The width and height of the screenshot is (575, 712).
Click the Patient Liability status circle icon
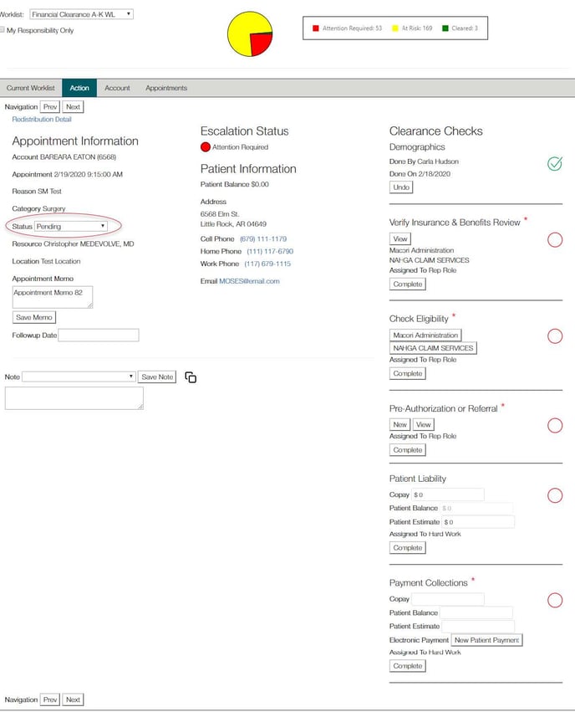pyautogui.click(x=555, y=496)
